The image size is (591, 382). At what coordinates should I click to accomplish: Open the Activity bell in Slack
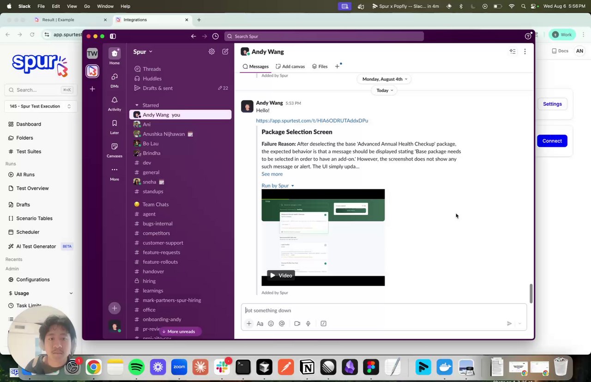tap(115, 103)
